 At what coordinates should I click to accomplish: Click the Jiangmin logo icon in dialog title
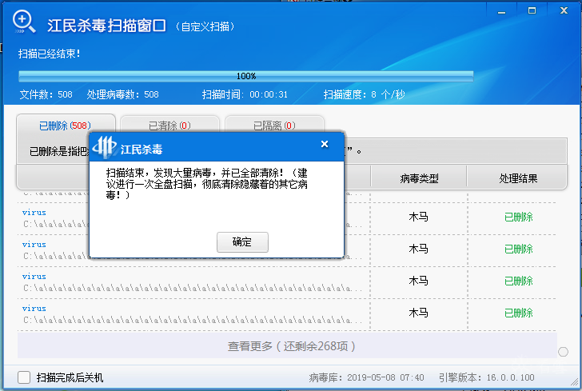click(105, 147)
